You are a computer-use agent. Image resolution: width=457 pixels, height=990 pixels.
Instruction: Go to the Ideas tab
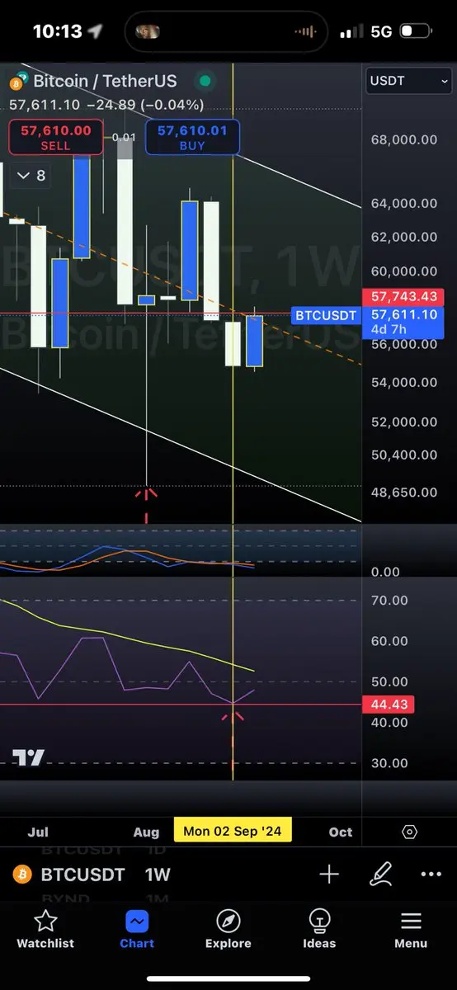click(x=319, y=930)
